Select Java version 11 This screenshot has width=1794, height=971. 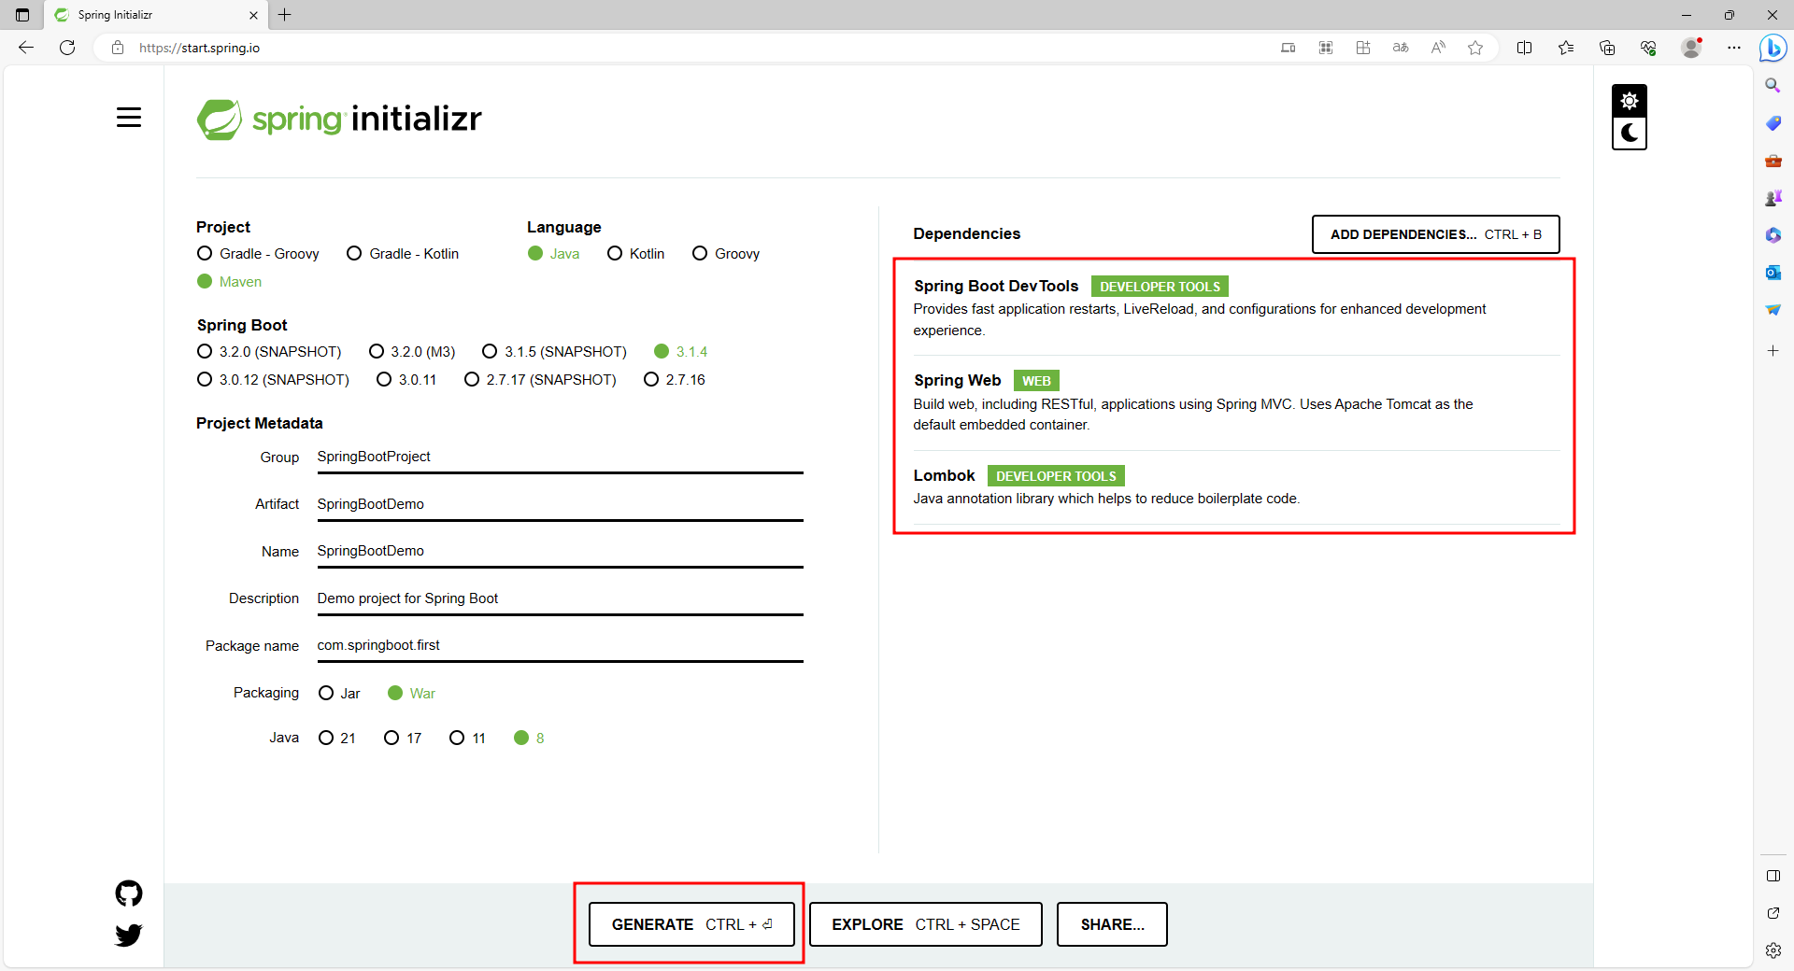pyautogui.click(x=468, y=739)
